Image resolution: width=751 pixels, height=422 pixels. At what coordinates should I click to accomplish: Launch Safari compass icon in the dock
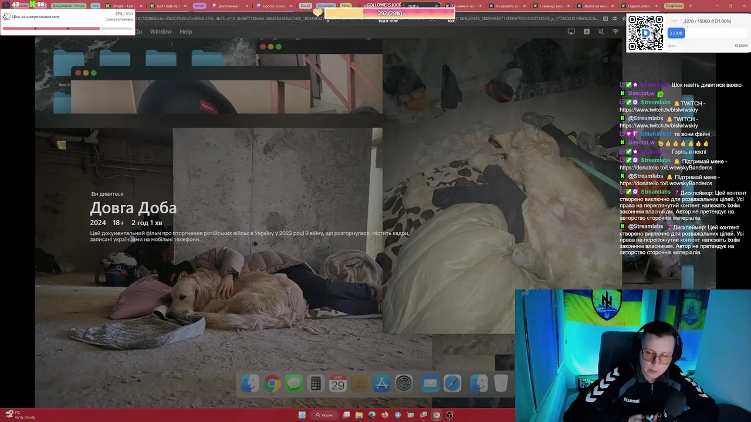point(452,384)
